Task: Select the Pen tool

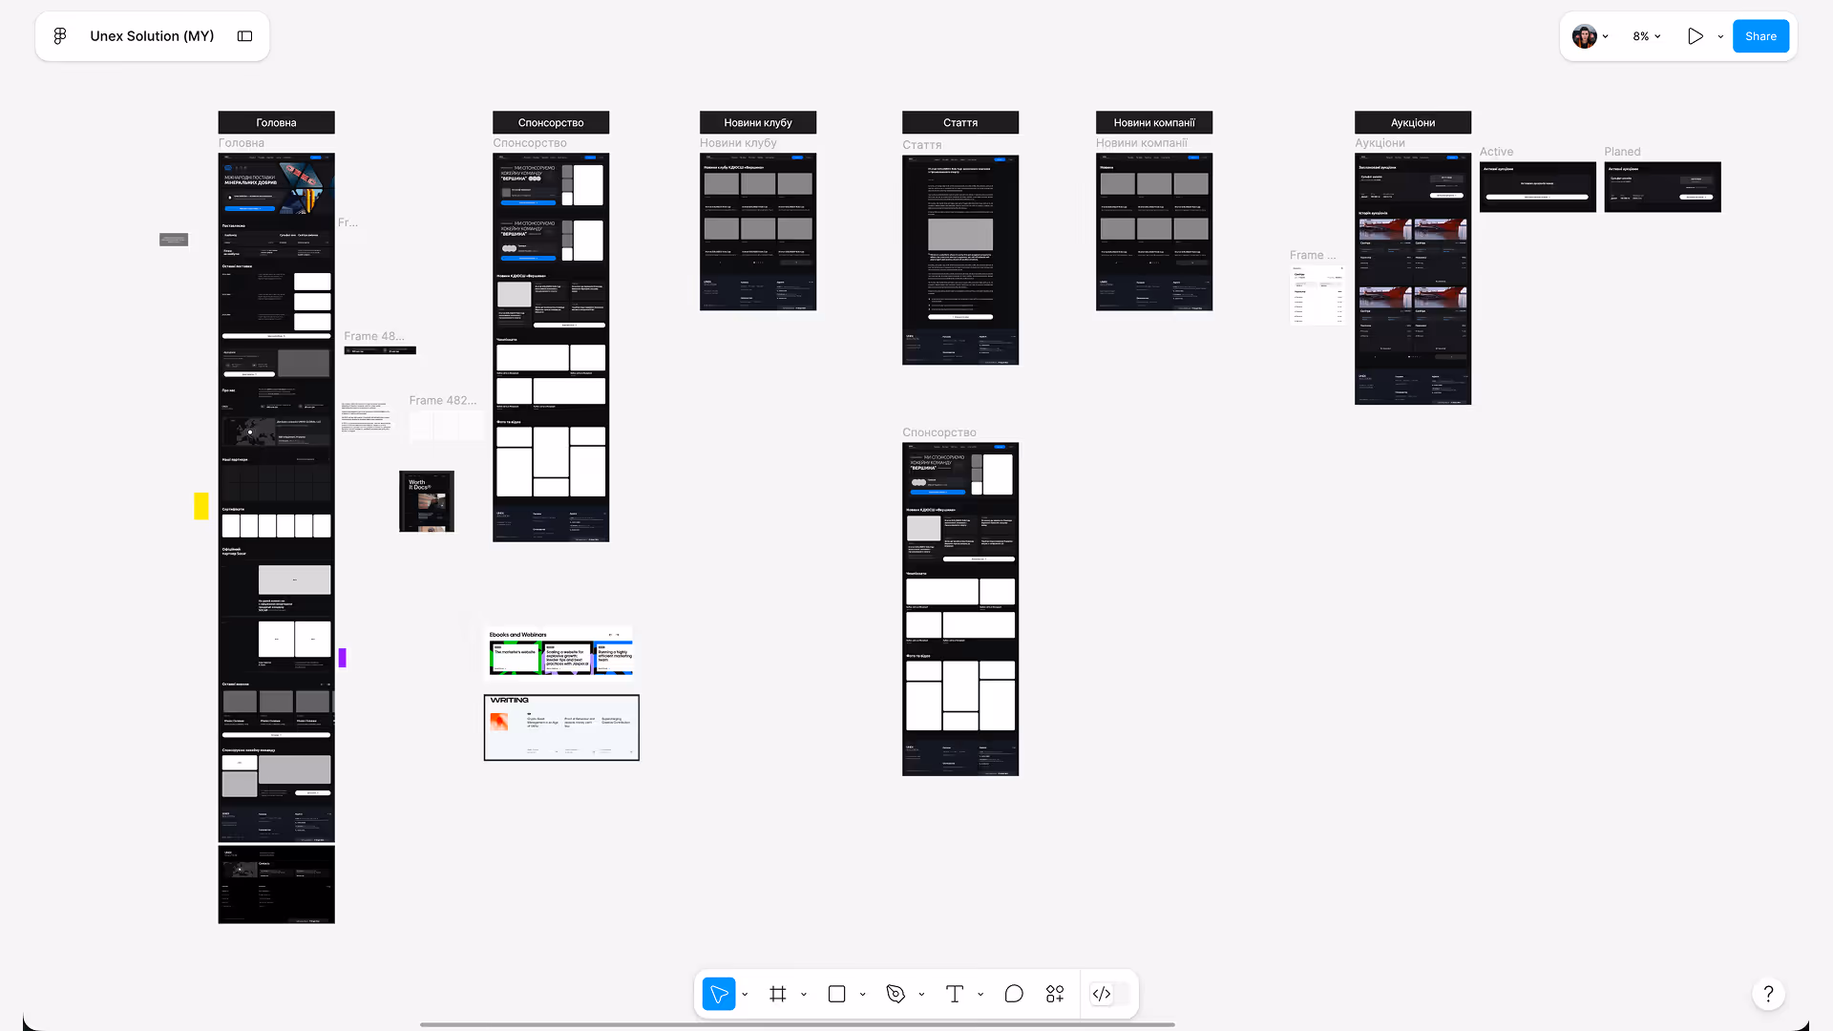Action: (x=895, y=994)
